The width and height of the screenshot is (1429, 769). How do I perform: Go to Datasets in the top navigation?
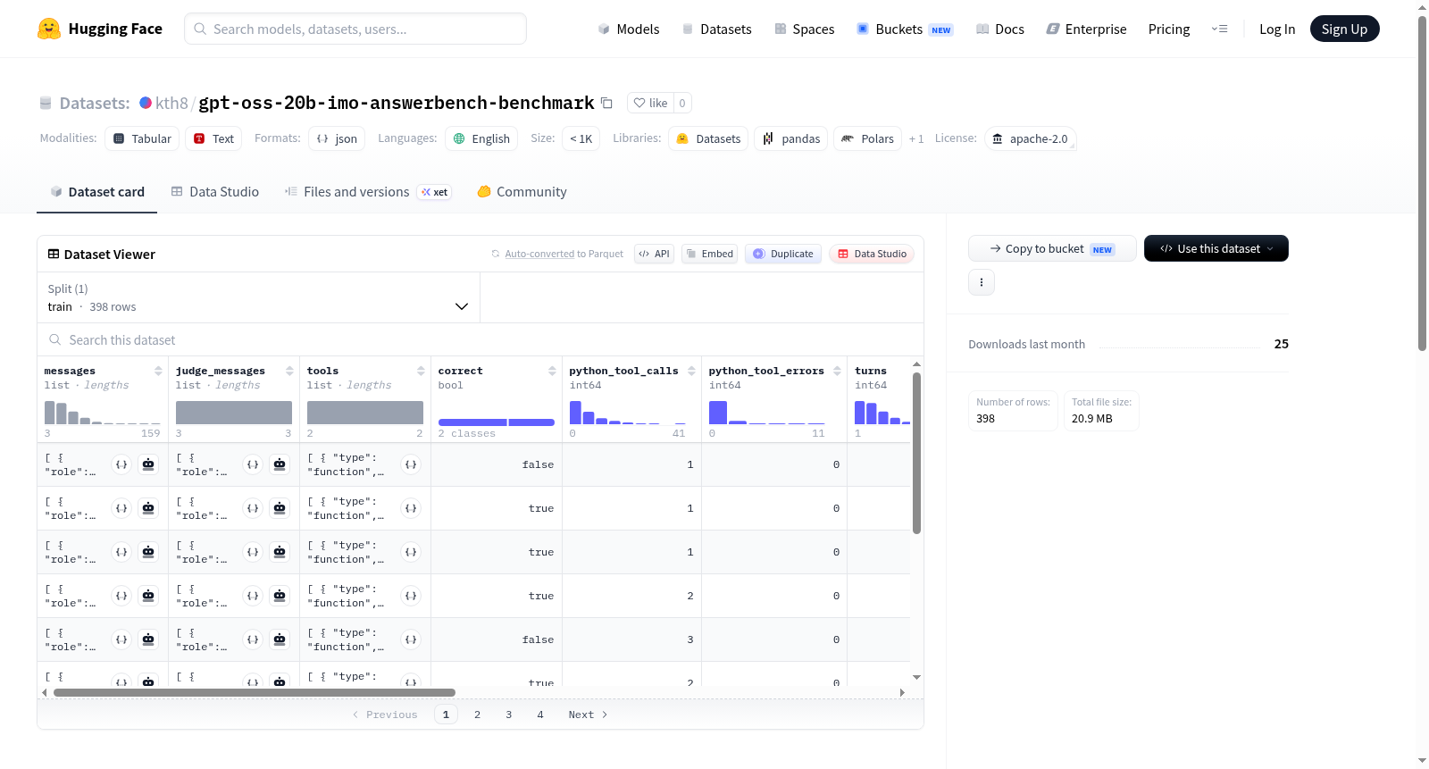pos(716,29)
